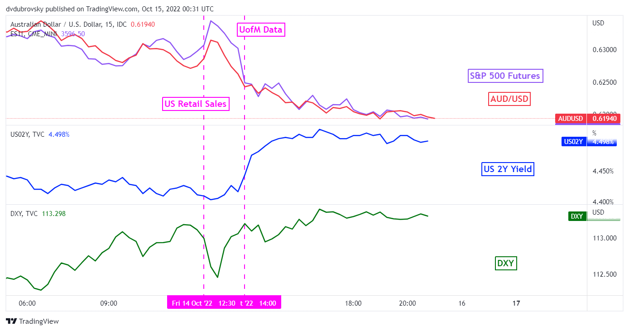Open the Australian Dollar / U.S. Dollar legend title
The height and width of the screenshot is (331, 629).
point(68,24)
